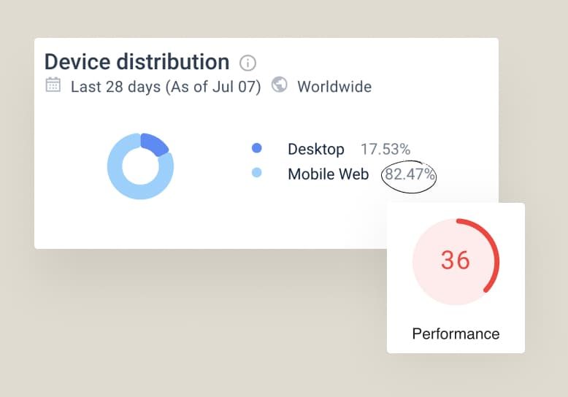
Task: Open the Worldwide region selector
Action: coord(334,87)
